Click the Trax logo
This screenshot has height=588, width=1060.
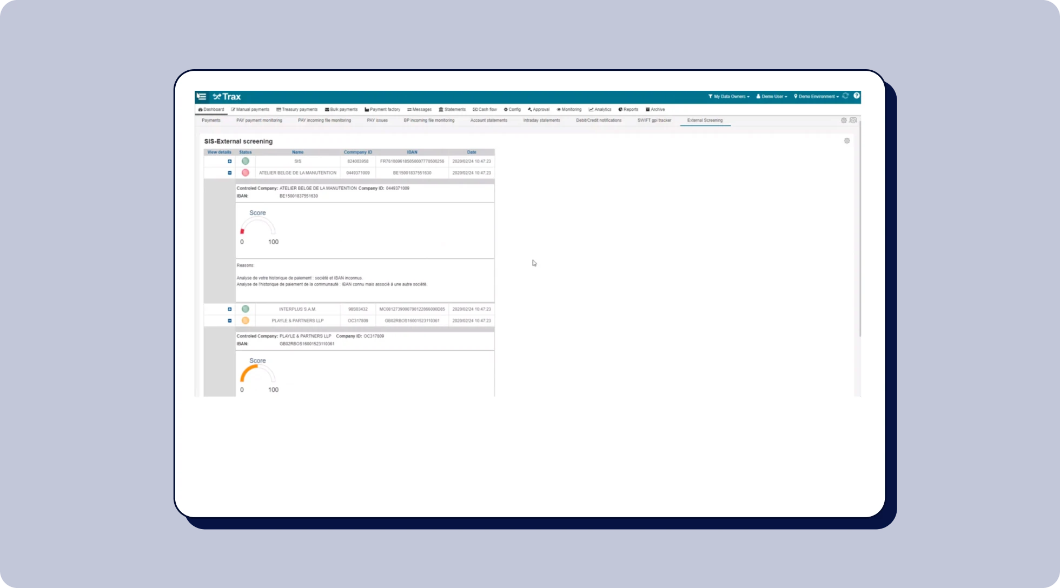[x=227, y=97]
